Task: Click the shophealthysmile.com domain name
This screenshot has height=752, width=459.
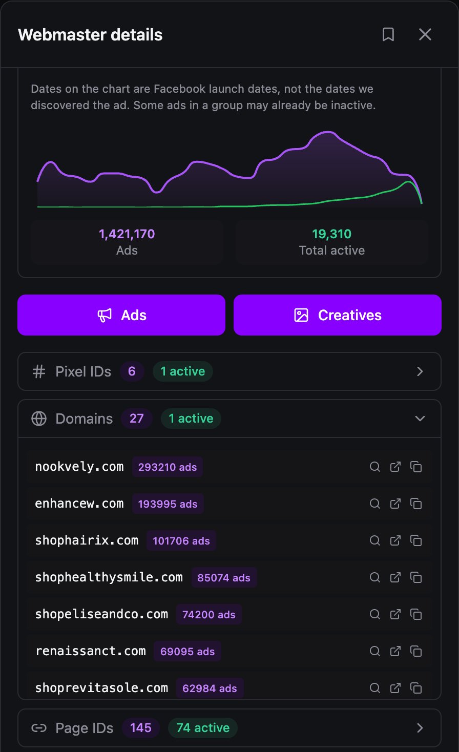Action: (109, 577)
